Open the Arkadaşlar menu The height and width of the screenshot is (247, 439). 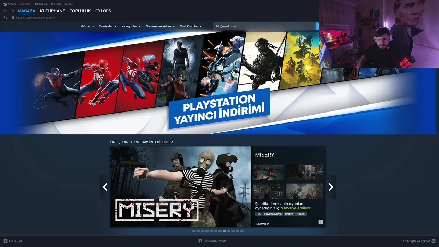[x=41, y=4]
